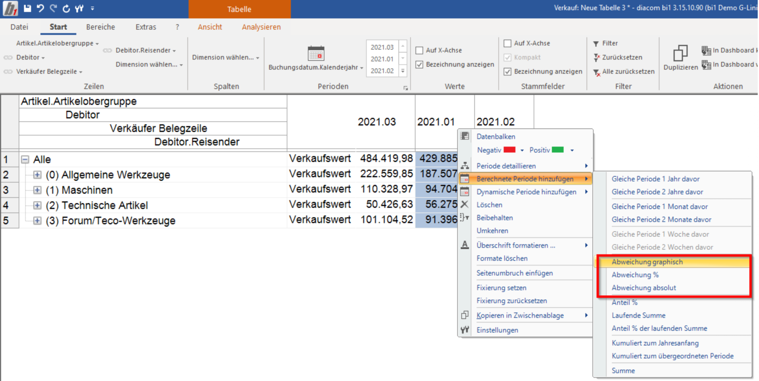Click the link icon beside Debitor.Reisender
The height and width of the screenshot is (381, 759).
click(108, 50)
